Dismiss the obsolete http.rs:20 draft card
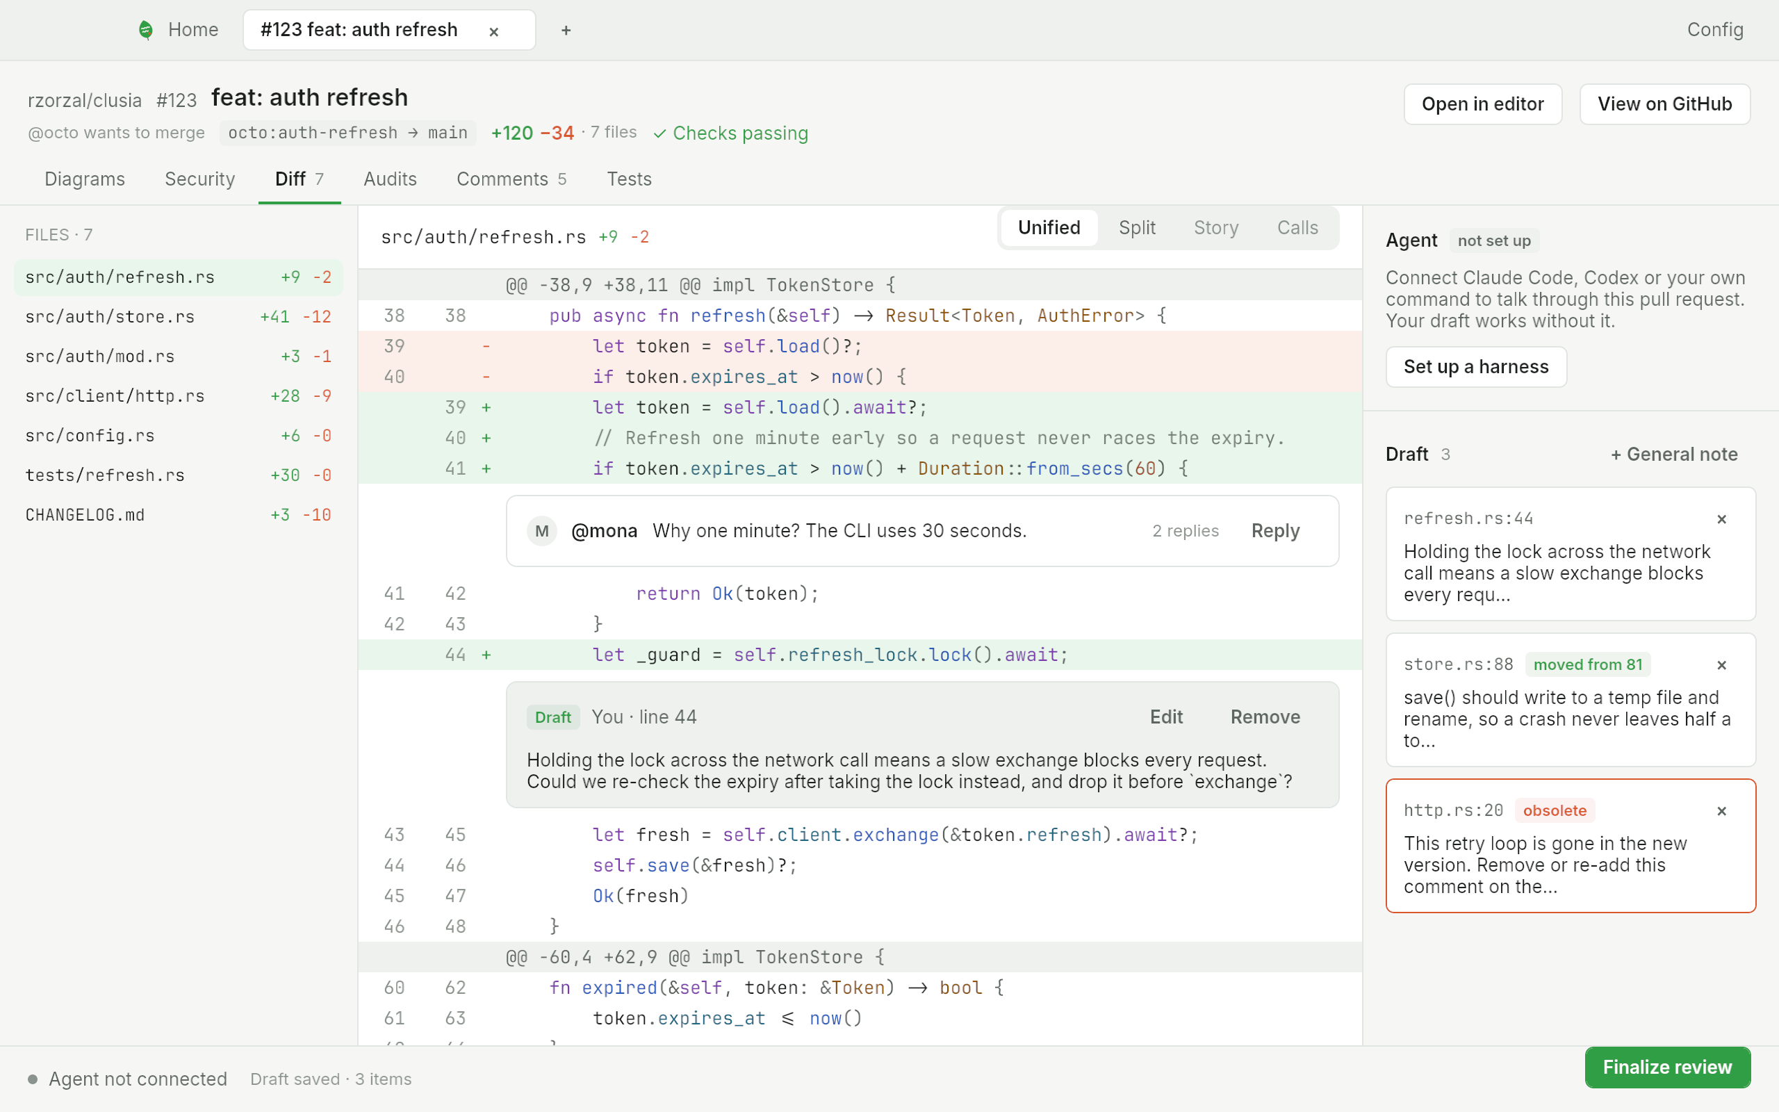Viewport: 1779px width, 1112px height. [1721, 811]
